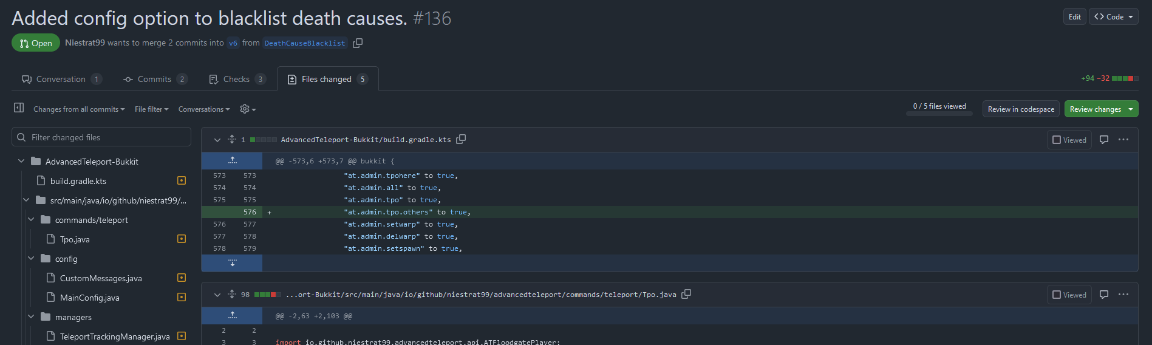The width and height of the screenshot is (1152, 345).
Task: Collapse the managers folder
Action: pos(31,316)
